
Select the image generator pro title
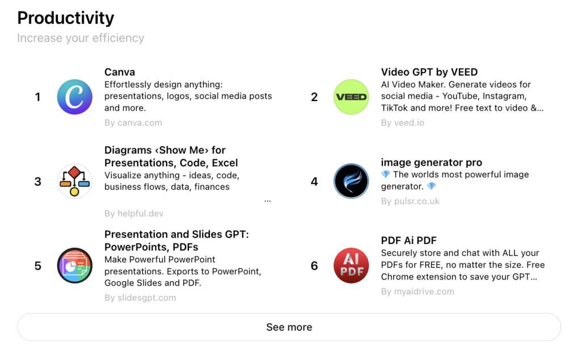click(x=431, y=162)
